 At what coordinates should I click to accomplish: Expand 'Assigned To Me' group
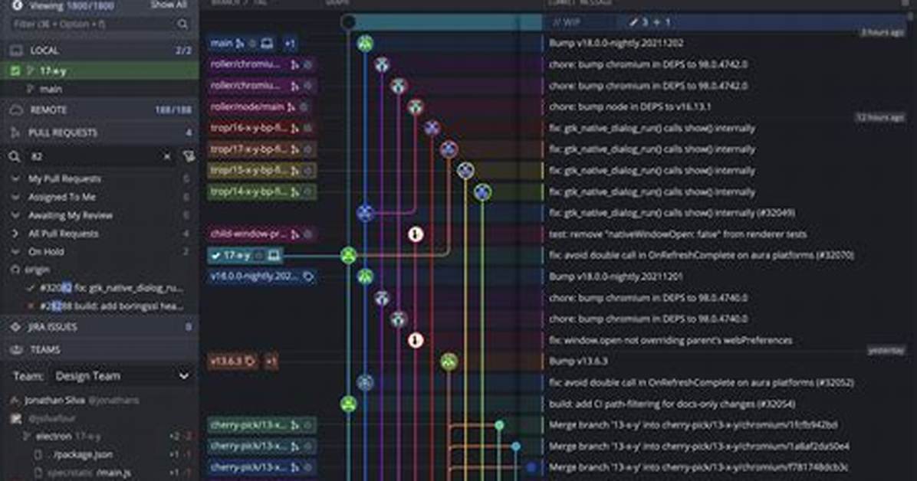point(16,197)
